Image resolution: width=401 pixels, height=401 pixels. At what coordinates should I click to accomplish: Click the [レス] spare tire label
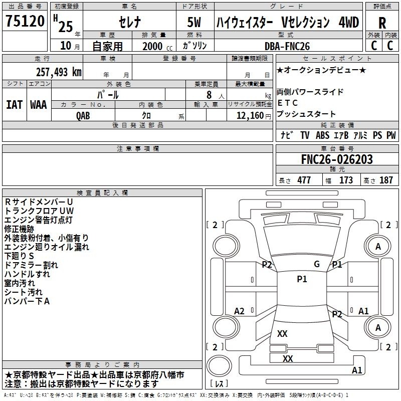pyautogui.click(x=219, y=383)
